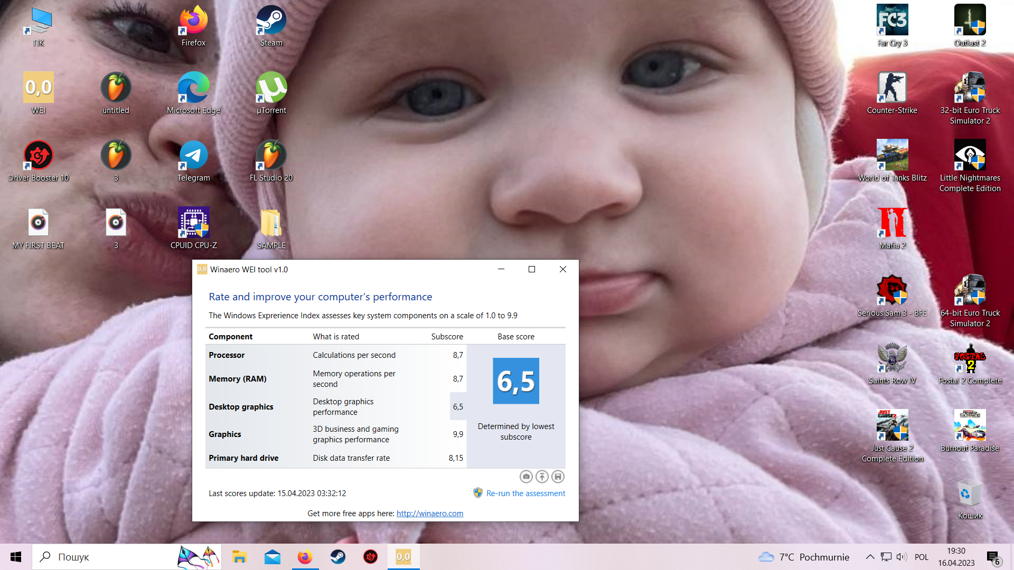This screenshot has width=1014, height=570.
Task: Click the 6,5 base score tile
Action: [x=515, y=381]
